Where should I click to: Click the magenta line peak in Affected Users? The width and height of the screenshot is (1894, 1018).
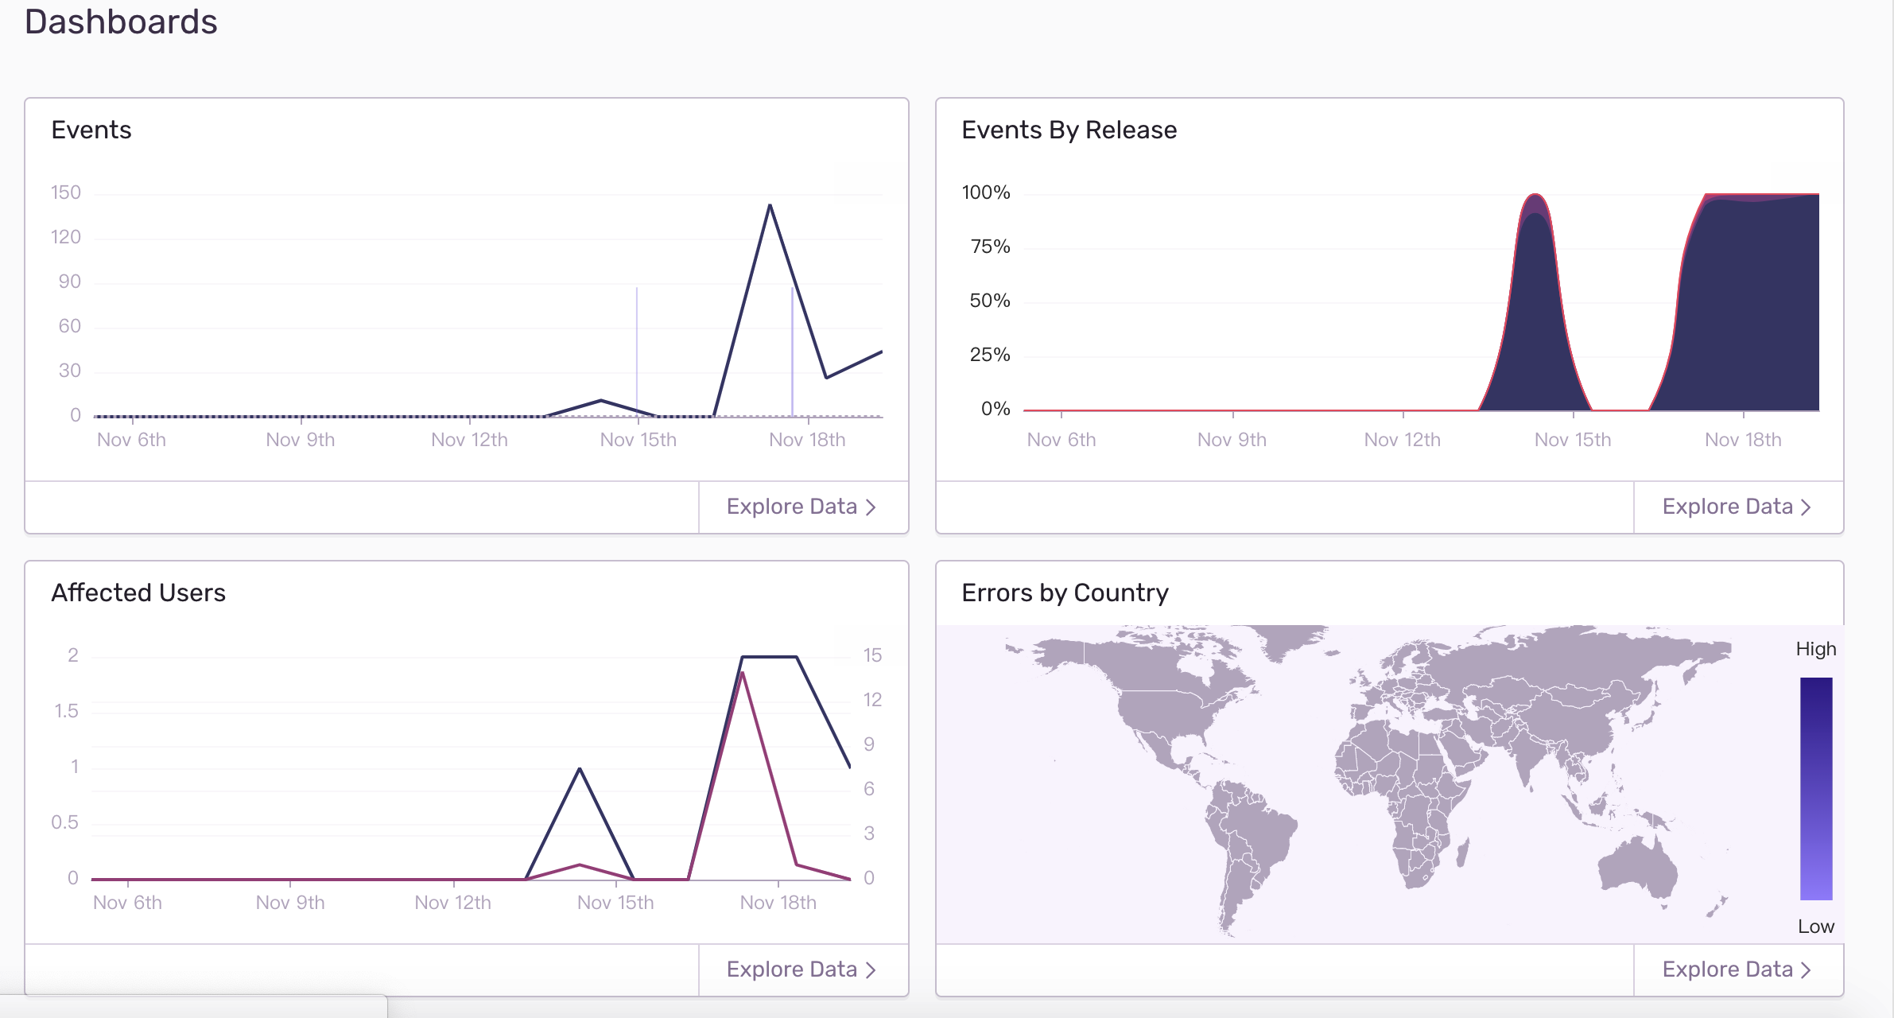point(742,674)
